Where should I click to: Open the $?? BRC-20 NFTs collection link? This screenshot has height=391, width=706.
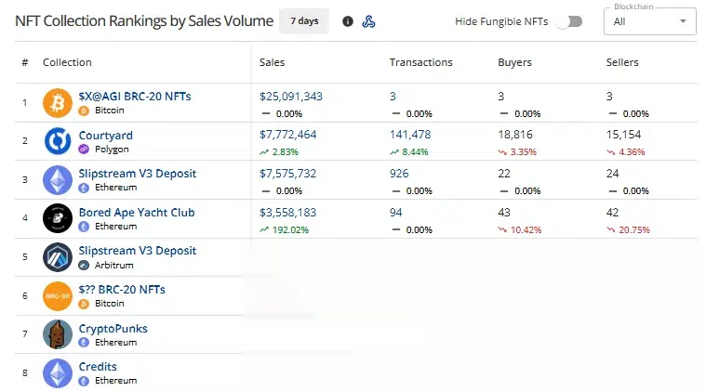tap(122, 290)
